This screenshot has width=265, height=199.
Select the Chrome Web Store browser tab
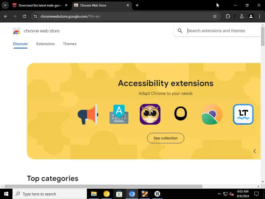(x=102, y=5)
